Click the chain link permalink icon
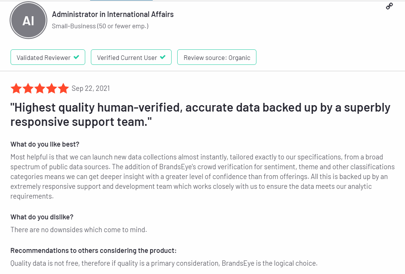The image size is (405, 274). coord(389,6)
